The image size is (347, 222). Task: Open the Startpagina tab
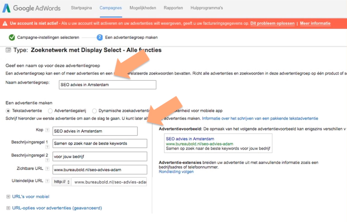pos(81,8)
